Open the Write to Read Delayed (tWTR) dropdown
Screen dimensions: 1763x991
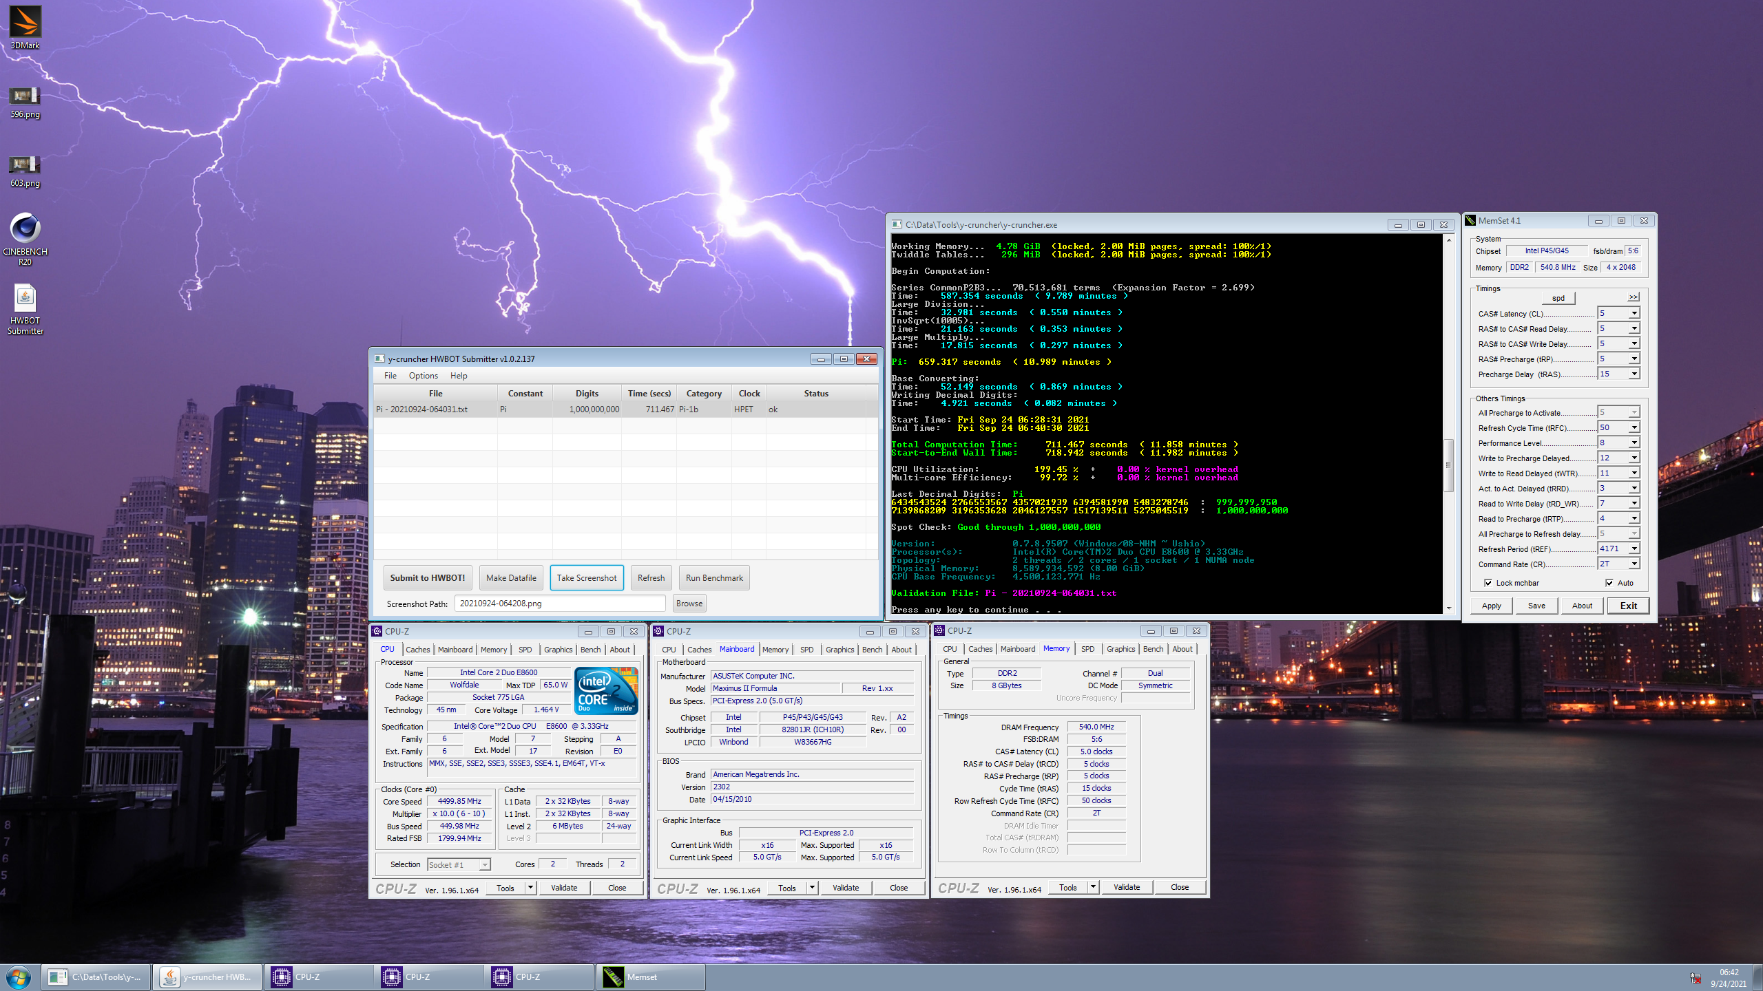point(1634,473)
